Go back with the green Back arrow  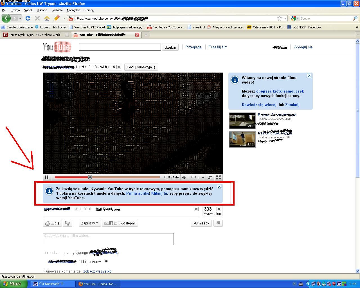pyautogui.click(x=6, y=18)
